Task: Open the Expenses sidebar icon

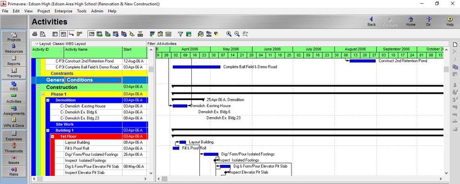Action: pos(14,136)
